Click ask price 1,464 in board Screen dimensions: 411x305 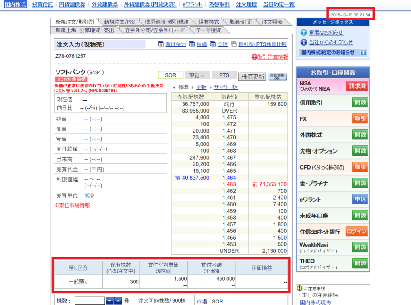coord(229,178)
